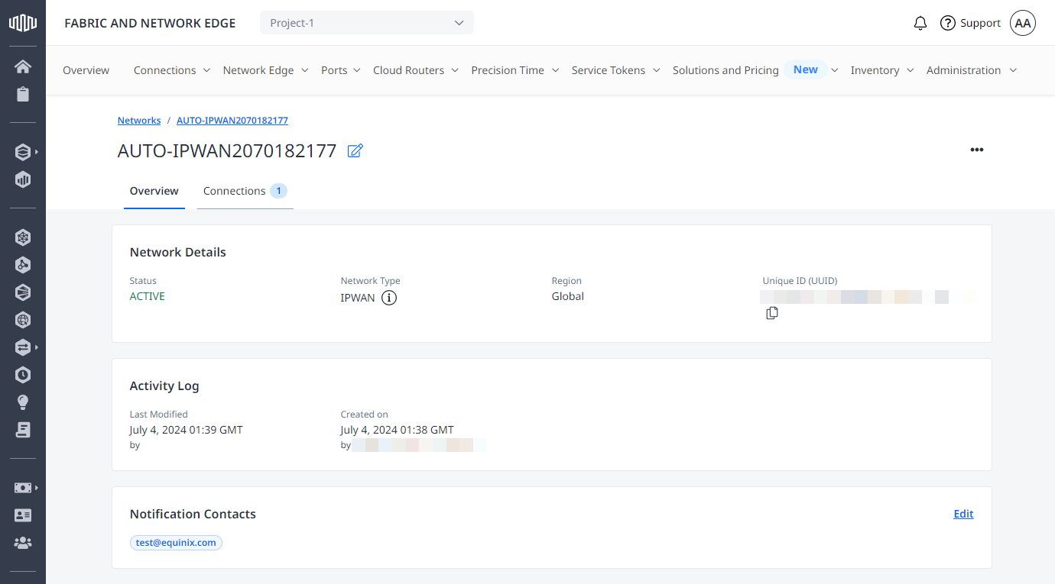Click the Support label in the header
Screen dimensions: 1055x584
coord(981,23)
